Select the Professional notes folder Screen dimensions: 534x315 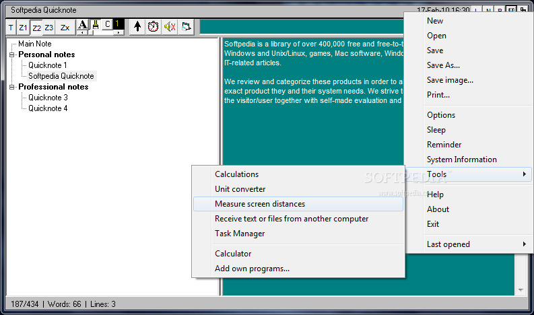point(53,87)
